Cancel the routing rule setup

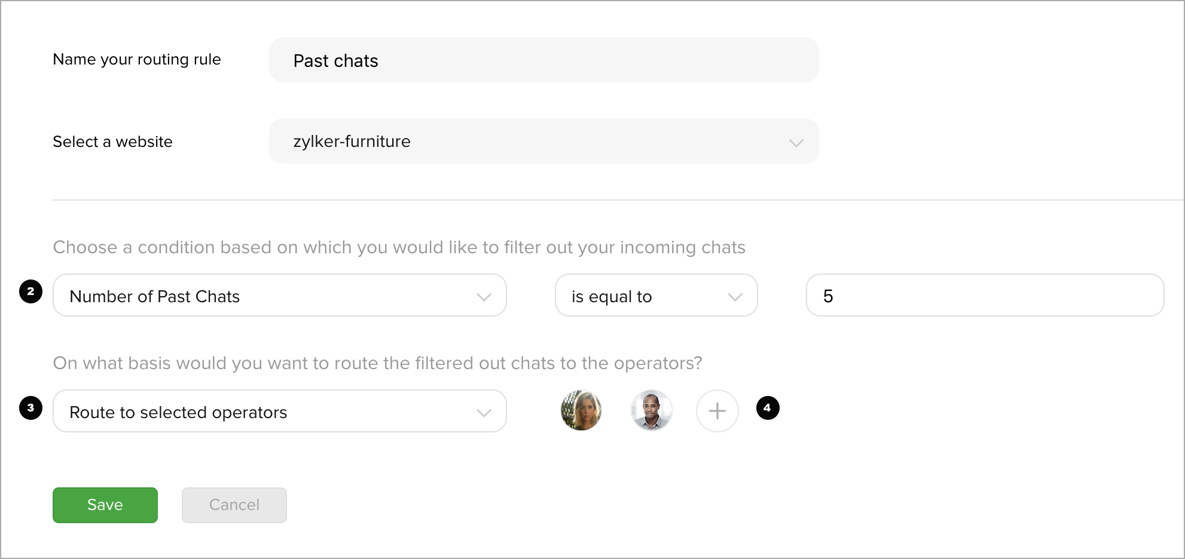(x=234, y=505)
